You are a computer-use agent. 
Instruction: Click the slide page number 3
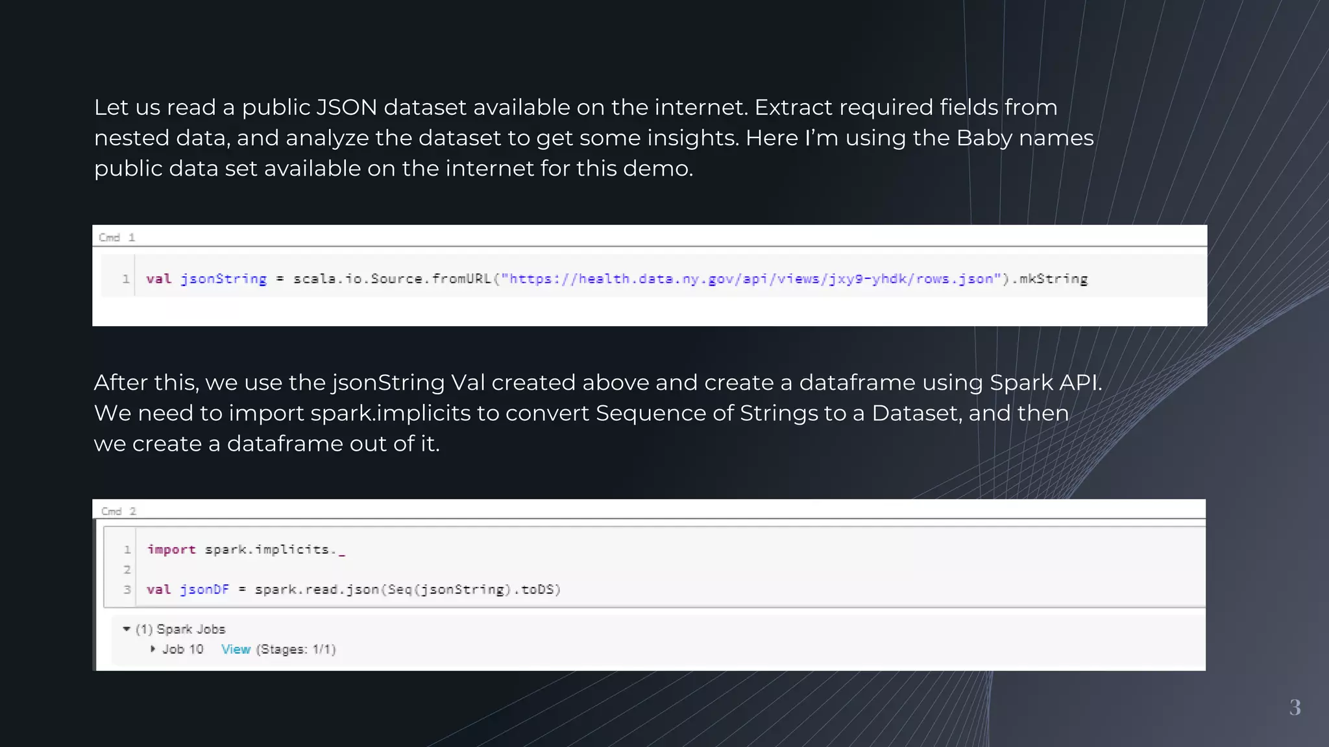point(1295,707)
